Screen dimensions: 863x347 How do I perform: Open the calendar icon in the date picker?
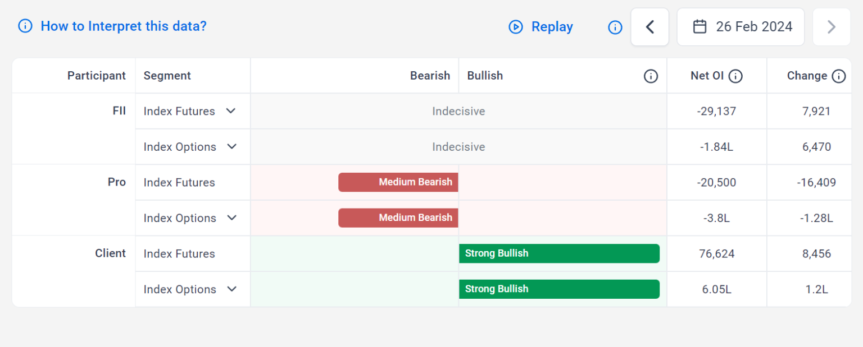[700, 26]
